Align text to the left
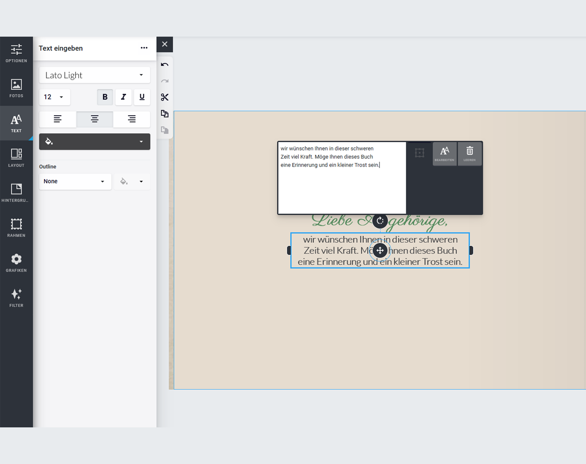586x464 pixels. [x=58, y=119]
